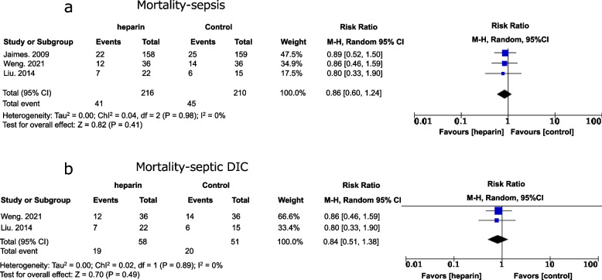Viewport: 602px width, 280px height.
Task: Select the black diamond in septic DIC plot
Action: pyautogui.click(x=498, y=239)
